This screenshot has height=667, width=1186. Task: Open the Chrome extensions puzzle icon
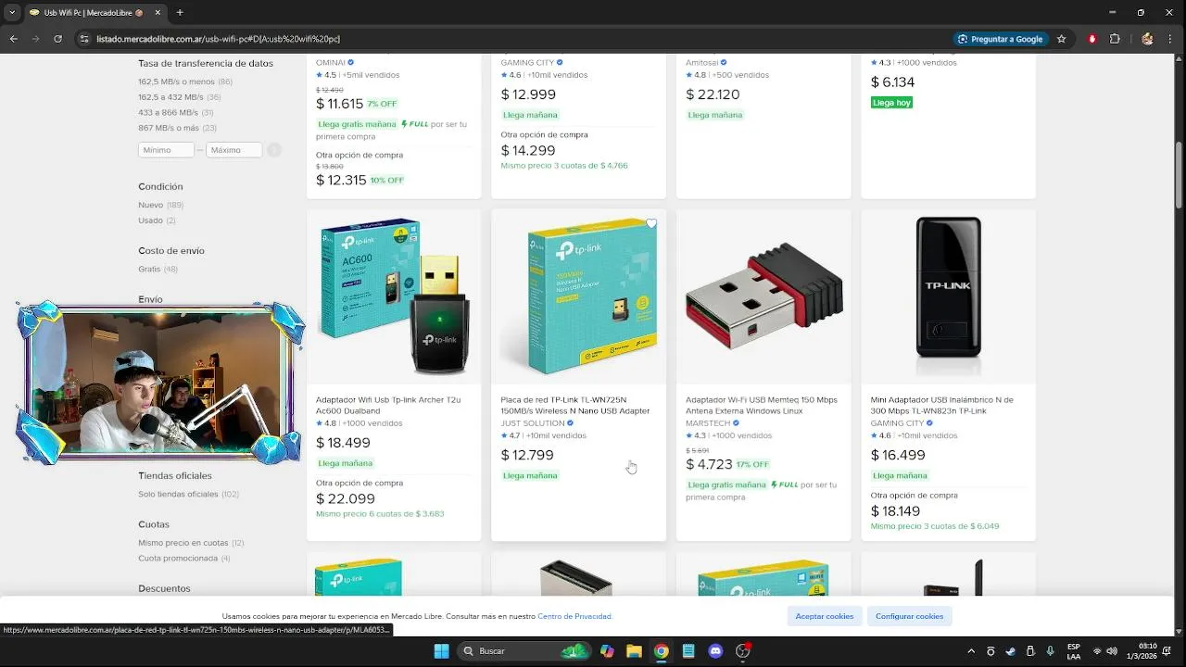tap(1115, 39)
